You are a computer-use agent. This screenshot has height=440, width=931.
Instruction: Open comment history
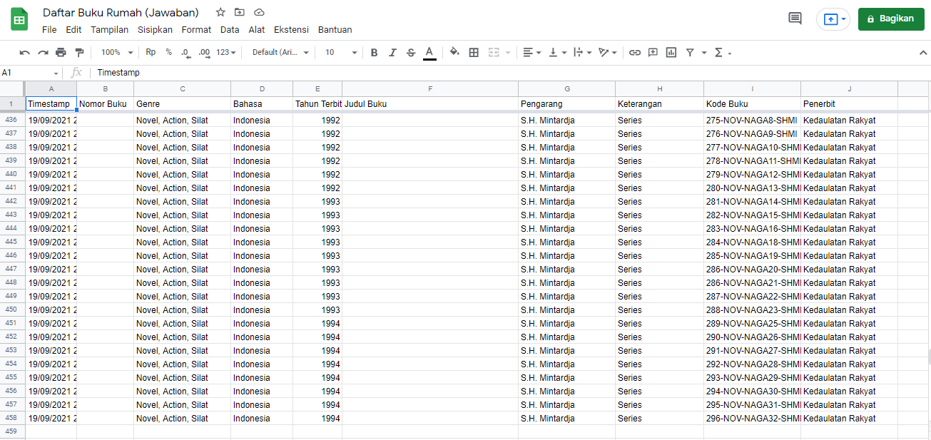coord(795,19)
